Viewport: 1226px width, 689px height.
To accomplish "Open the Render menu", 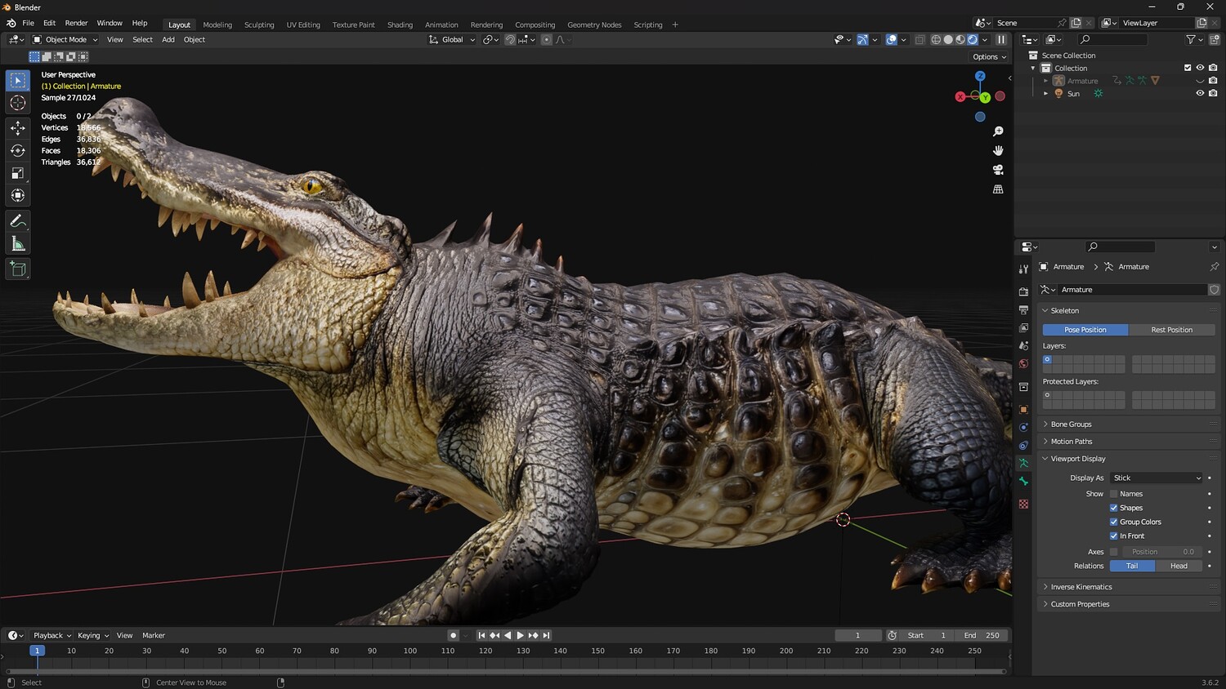I will point(76,23).
